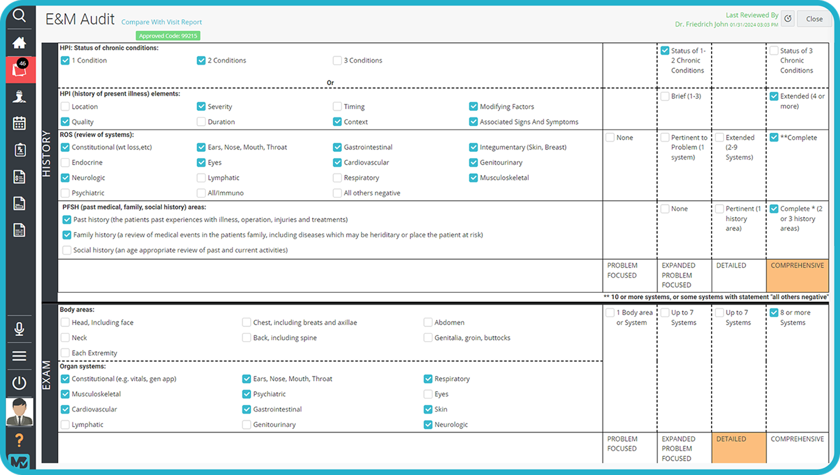This screenshot has height=475, width=840.
Task: Click the Approved Code 99215 badge
Action: click(168, 36)
